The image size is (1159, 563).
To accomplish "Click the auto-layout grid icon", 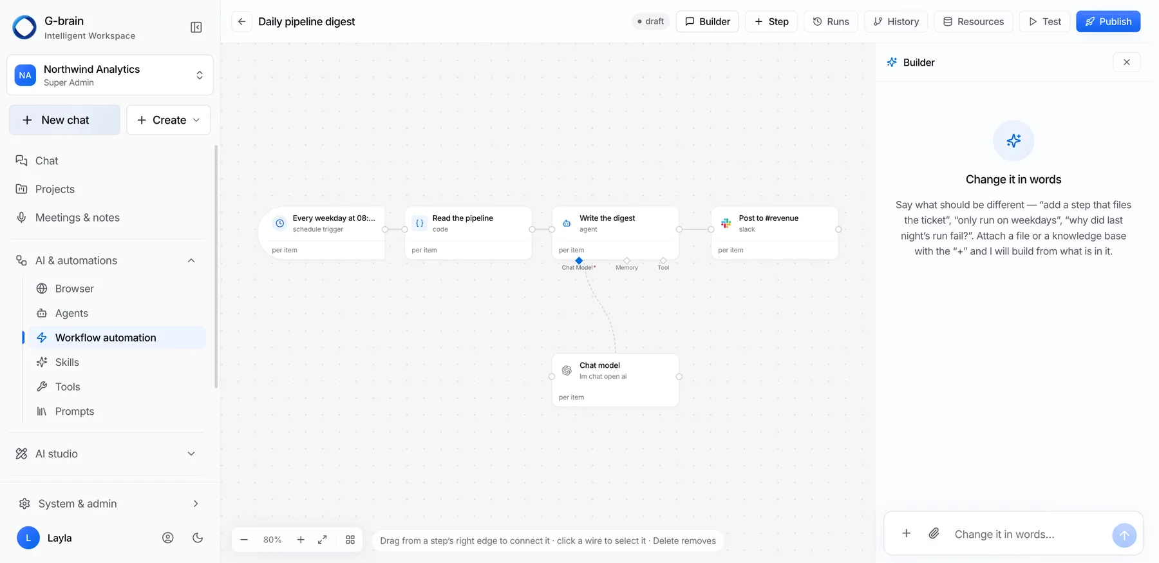I will tap(350, 540).
